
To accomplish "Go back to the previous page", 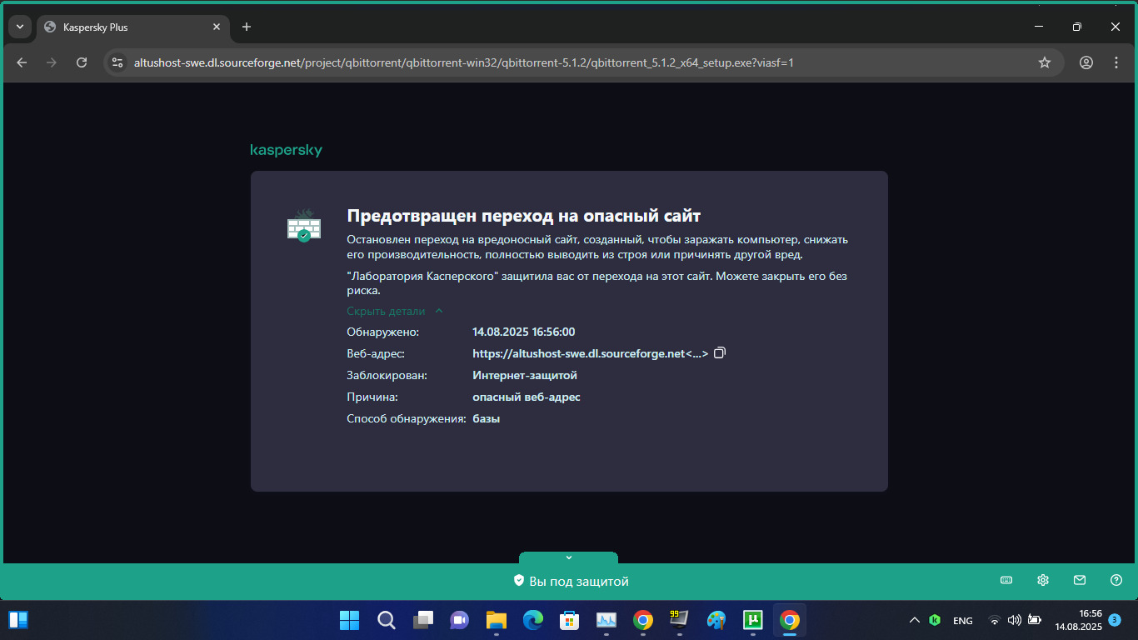I will click(x=22, y=62).
